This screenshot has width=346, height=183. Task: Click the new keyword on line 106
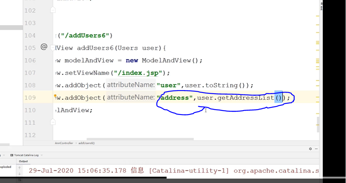tap(132, 60)
